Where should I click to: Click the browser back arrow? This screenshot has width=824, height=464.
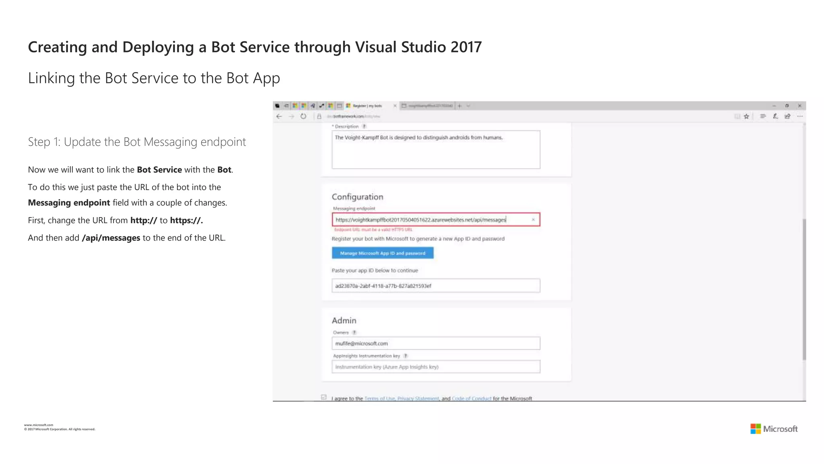[x=279, y=116]
